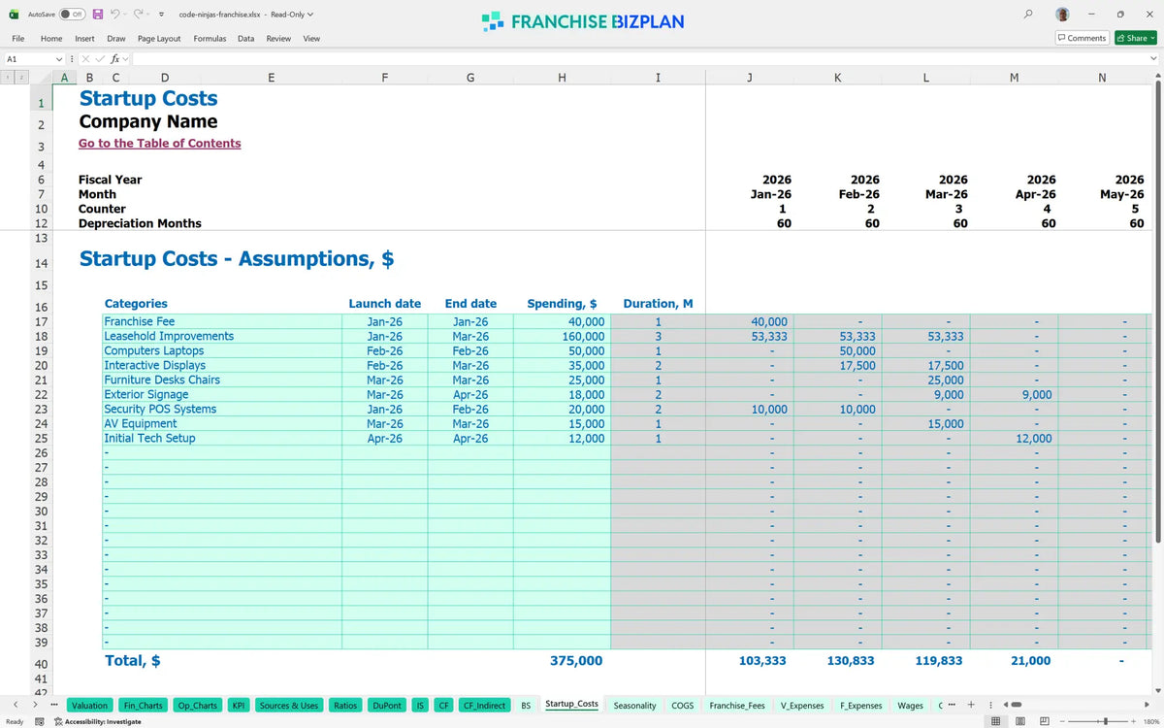Switch to the COGS sheet tab
The height and width of the screenshot is (728, 1164).
point(683,706)
